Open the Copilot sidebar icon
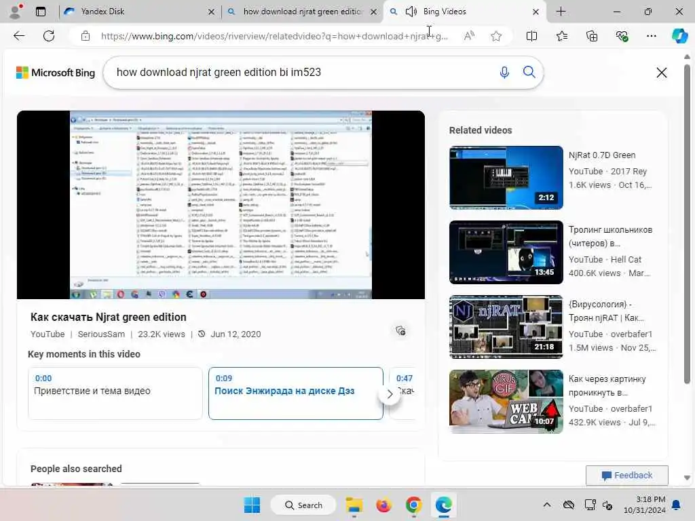 tap(679, 36)
